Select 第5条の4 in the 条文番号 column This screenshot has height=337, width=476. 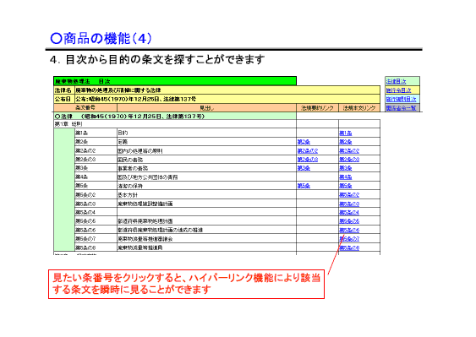pos(96,212)
